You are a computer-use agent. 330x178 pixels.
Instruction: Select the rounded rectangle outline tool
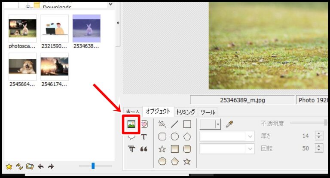[x=162, y=136]
